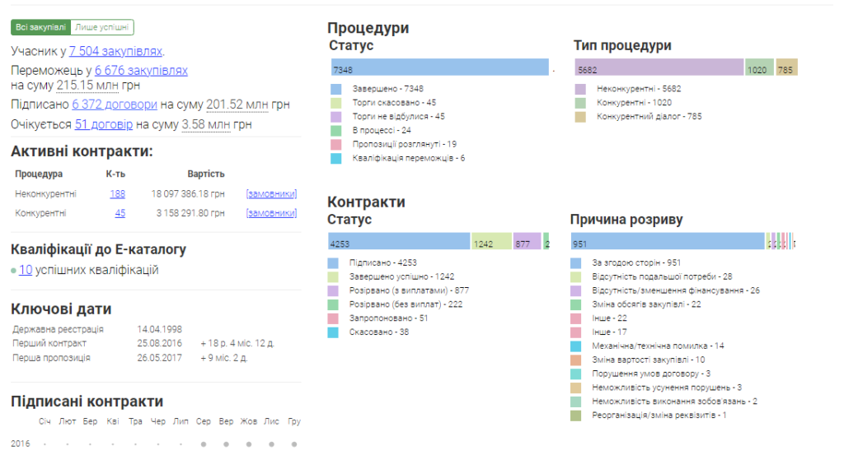Select the green 1020 competitive bar segment
The height and width of the screenshot is (455, 844).
pos(759,70)
